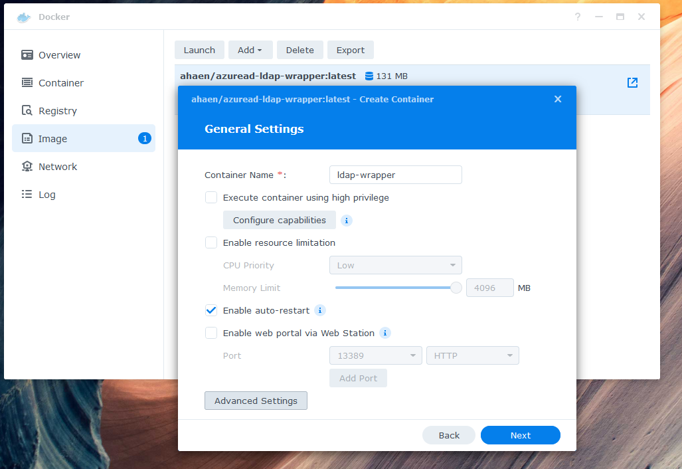Click the Export button
Image resolution: width=682 pixels, height=469 pixels.
tap(350, 50)
